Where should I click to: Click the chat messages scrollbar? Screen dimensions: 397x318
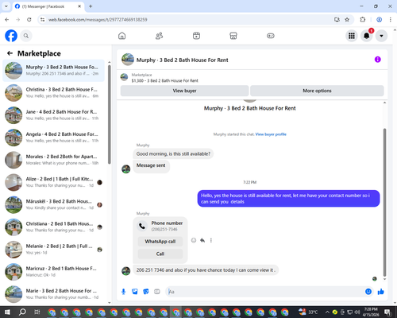pyautogui.click(x=384, y=203)
